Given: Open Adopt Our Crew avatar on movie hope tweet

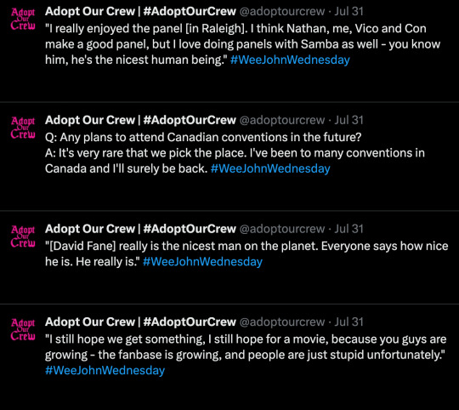Looking at the screenshot, I should click(23, 329).
